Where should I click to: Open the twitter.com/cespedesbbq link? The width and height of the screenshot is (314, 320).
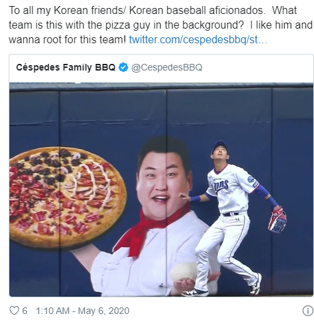coord(198,40)
